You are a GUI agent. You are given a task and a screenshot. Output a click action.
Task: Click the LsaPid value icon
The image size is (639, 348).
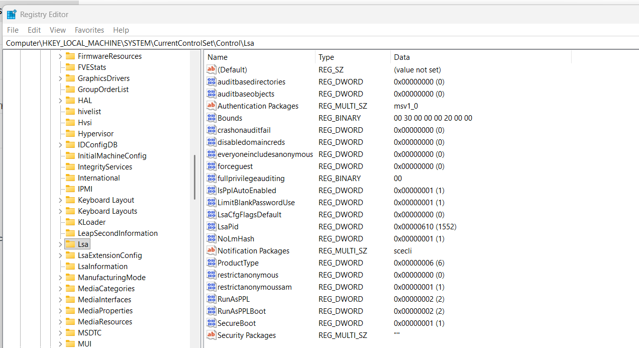211,227
